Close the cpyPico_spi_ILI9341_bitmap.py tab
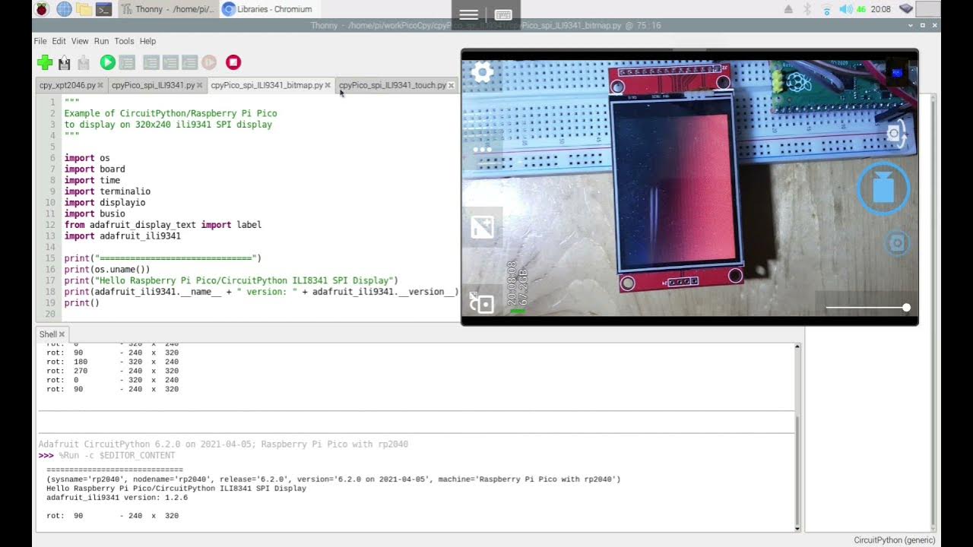 pyautogui.click(x=328, y=85)
